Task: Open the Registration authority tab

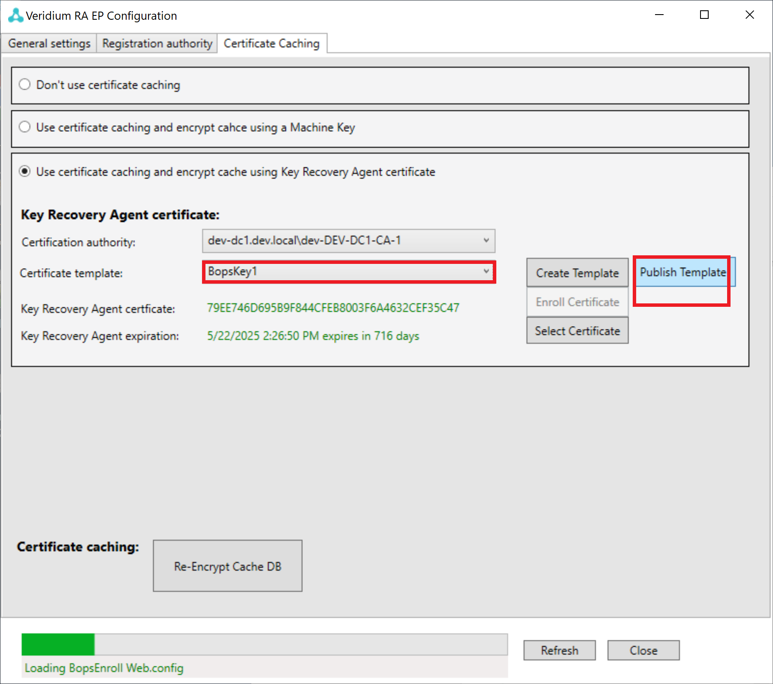Action: click(157, 44)
